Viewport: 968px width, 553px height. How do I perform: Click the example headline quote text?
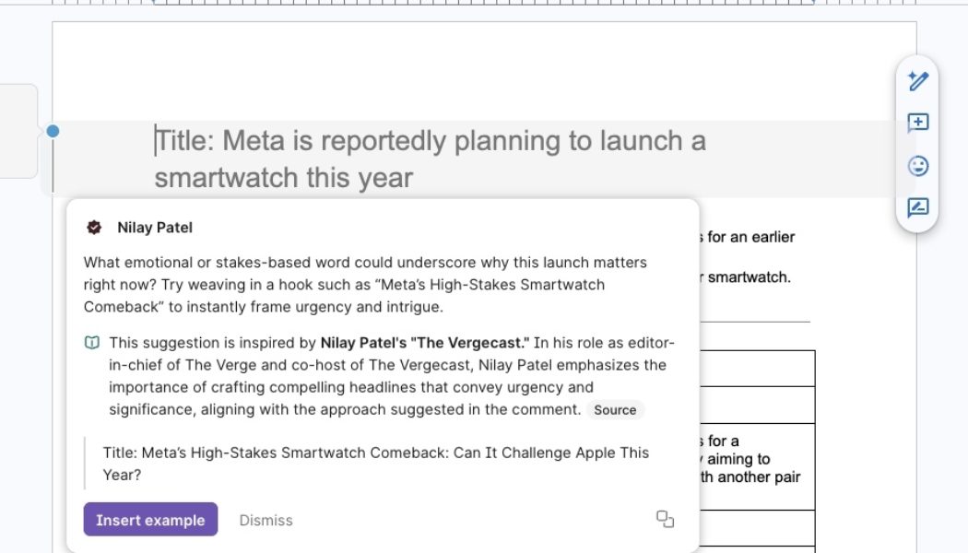[x=376, y=464]
